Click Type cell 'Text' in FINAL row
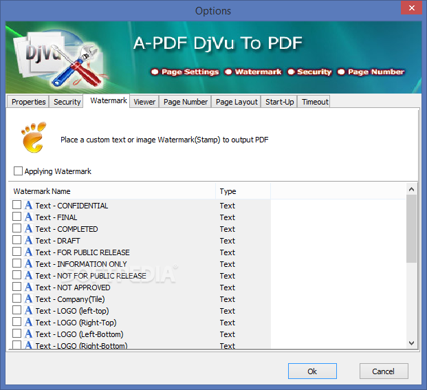Viewport: 427px width, 390px height. point(228,217)
